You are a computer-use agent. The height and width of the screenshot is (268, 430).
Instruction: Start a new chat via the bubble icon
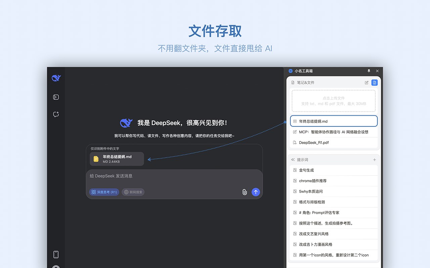[x=56, y=114]
